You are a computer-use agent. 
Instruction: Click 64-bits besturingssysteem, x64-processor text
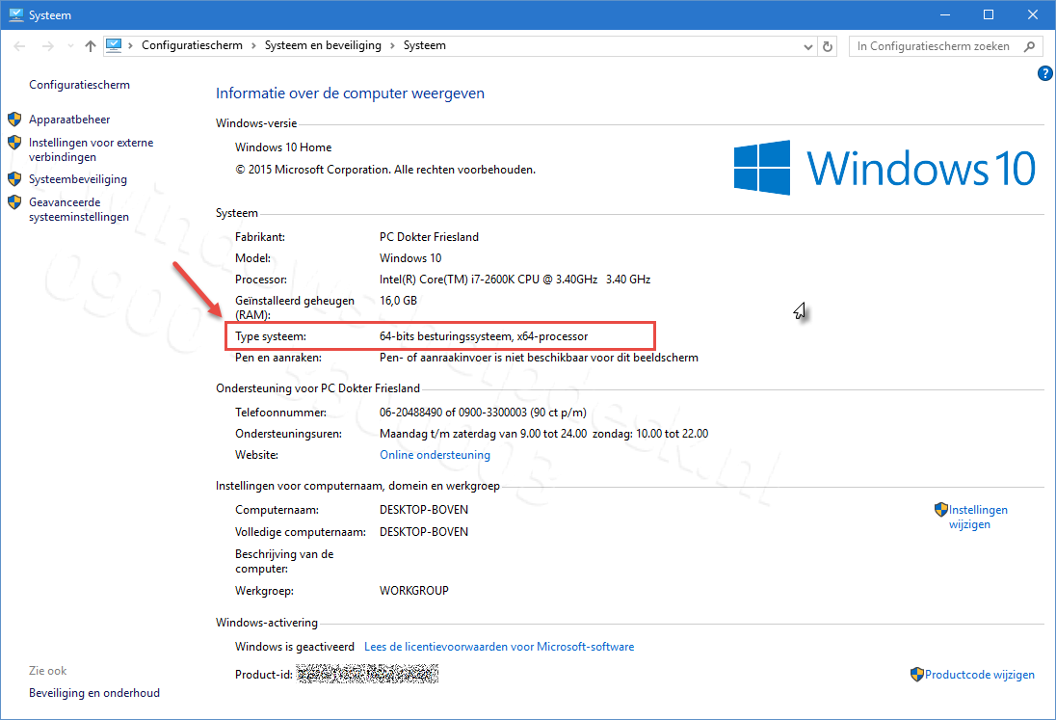[484, 336]
